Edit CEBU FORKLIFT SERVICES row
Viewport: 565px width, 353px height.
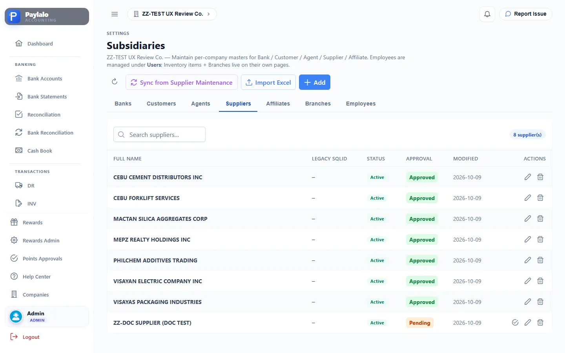point(528,198)
